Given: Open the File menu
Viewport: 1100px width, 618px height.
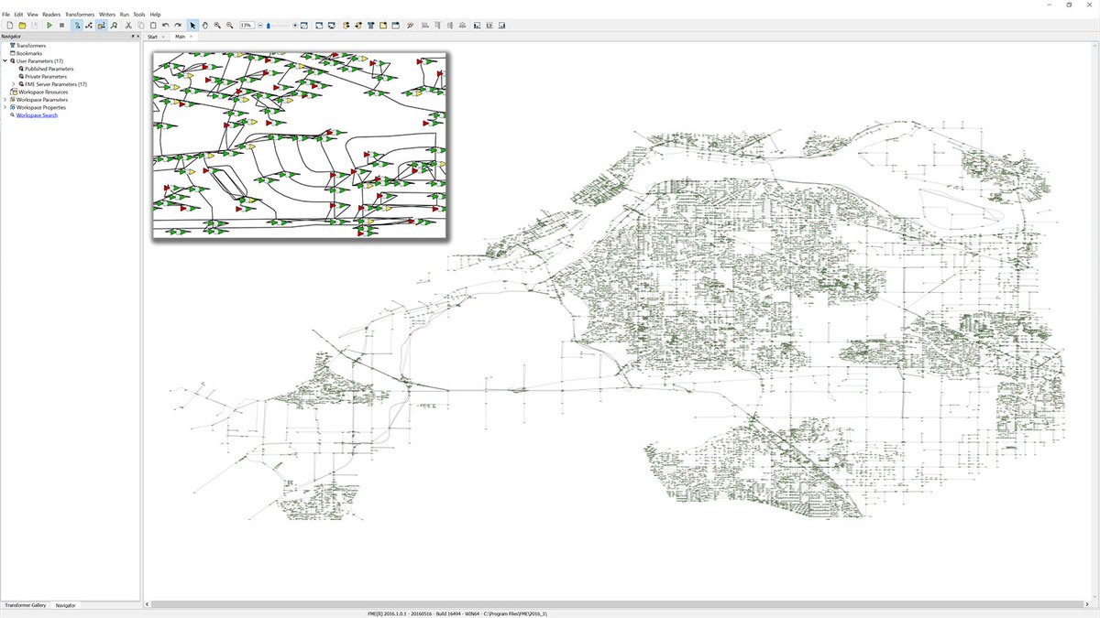Looking at the screenshot, I should [5, 15].
